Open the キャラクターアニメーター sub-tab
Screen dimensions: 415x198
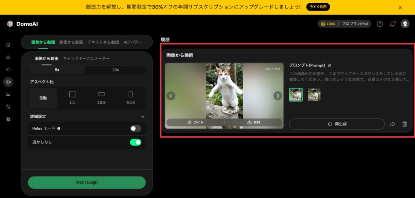click(86, 58)
